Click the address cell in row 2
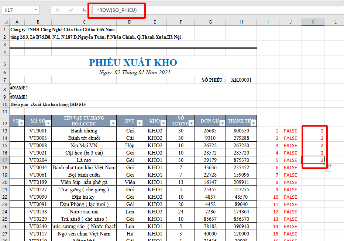 coord(96,37)
